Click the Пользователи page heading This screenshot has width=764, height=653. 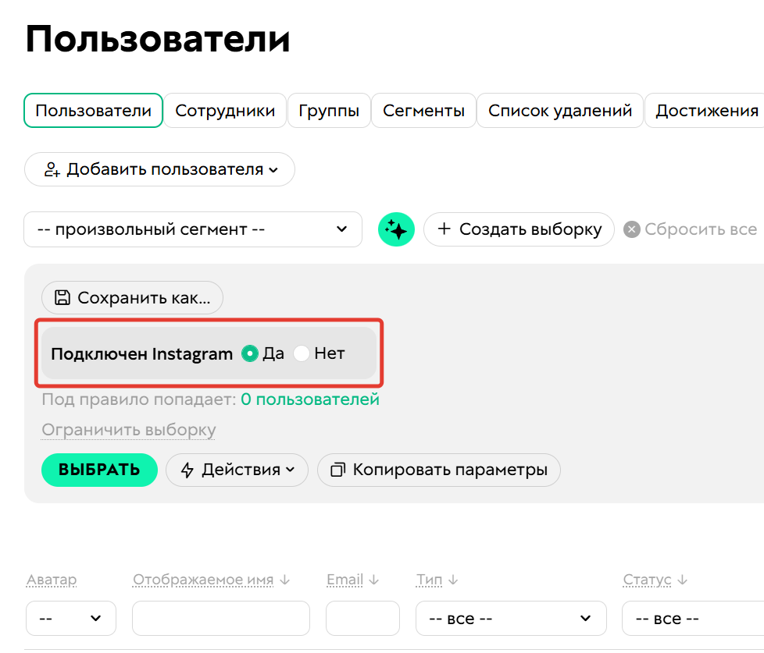157,39
